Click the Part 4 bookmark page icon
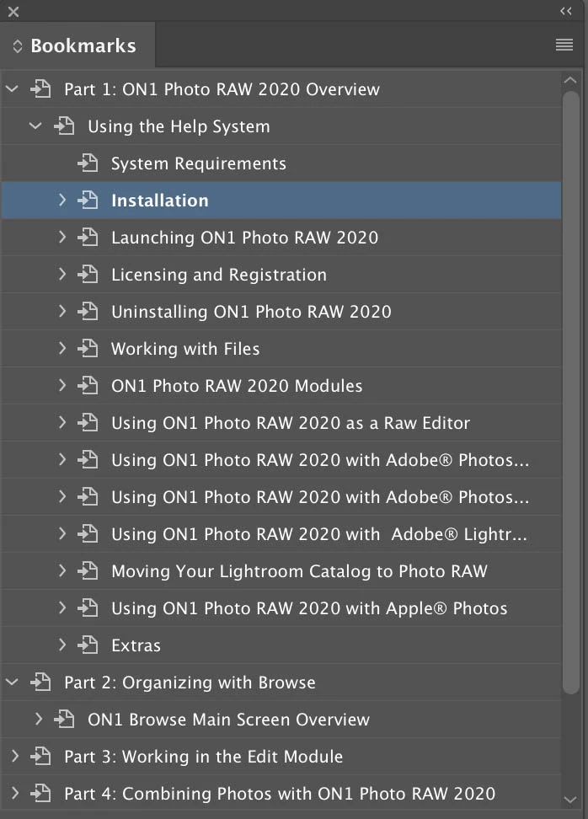This screenshot has height=819, width=588. click(x=40, y=794)
